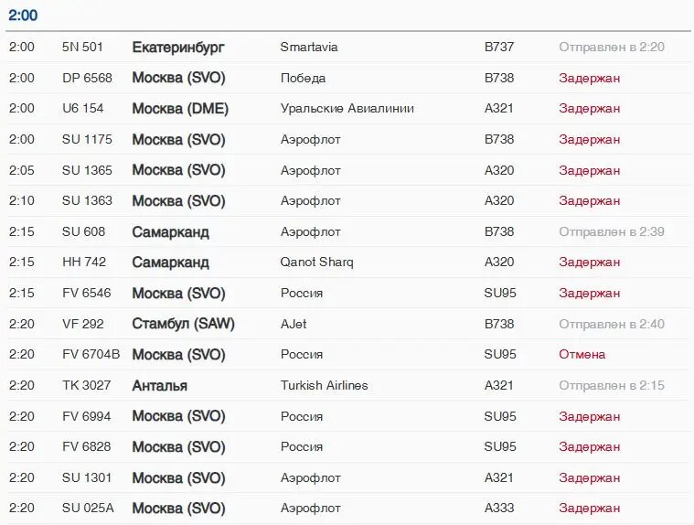Open the Стамбул (SAW) destination
The image size is (694, 525).
coord(183,325)
